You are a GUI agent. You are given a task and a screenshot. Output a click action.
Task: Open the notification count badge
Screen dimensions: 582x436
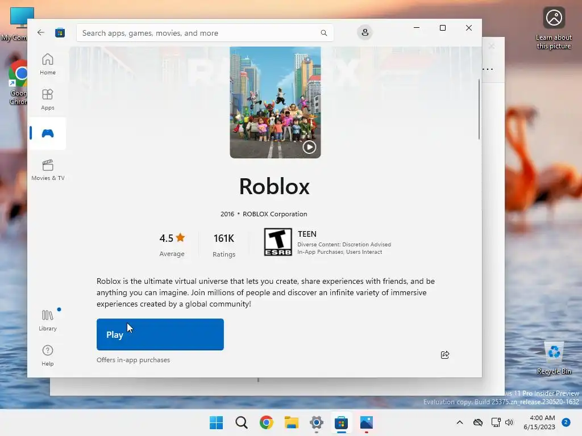[x=566, y=422]
